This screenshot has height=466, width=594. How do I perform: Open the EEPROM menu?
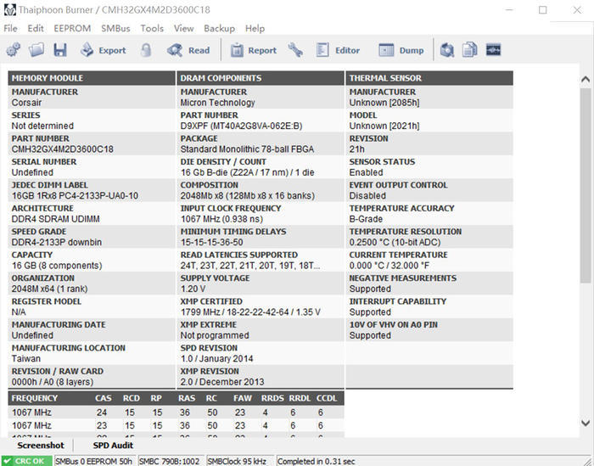[x=72, y=28]
